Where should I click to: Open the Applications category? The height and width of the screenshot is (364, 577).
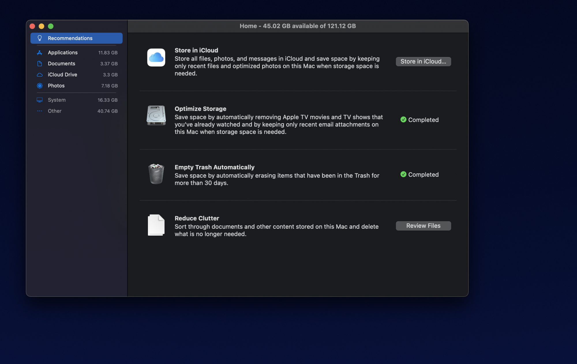(x=76, y=52)
